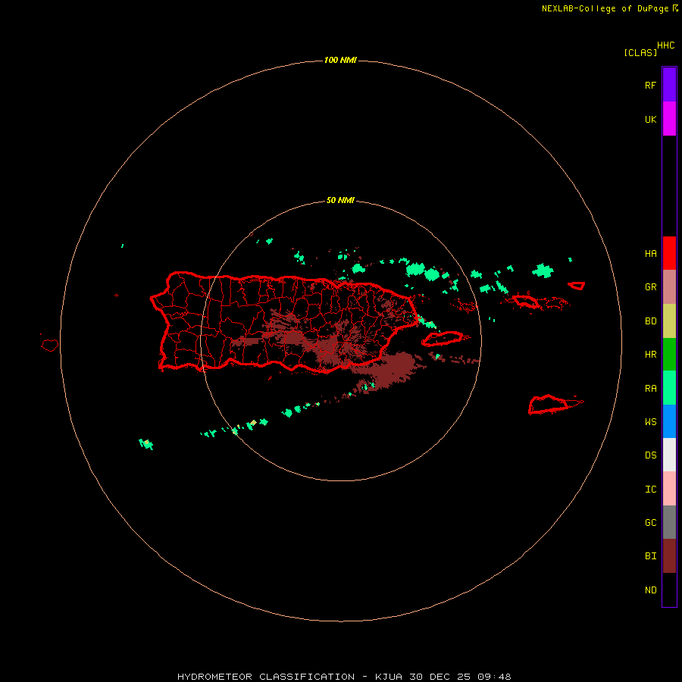Click the HR legend label
The width and height of the screenshot is (682, 682).
(650, 355)
